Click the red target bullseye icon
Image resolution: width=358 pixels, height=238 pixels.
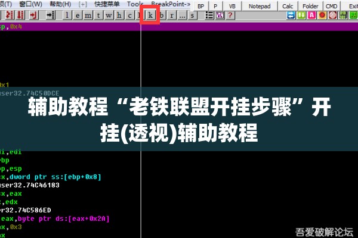pos(333,15)
